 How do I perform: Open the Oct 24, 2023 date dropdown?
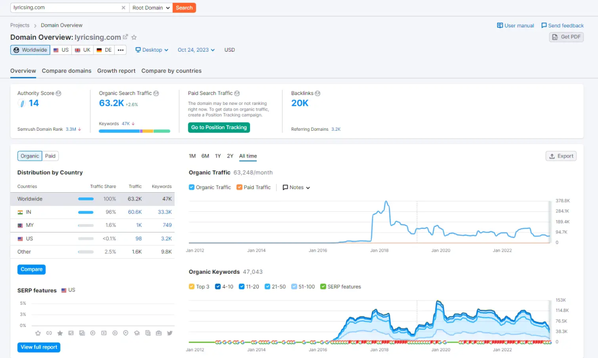click(196, 50)
